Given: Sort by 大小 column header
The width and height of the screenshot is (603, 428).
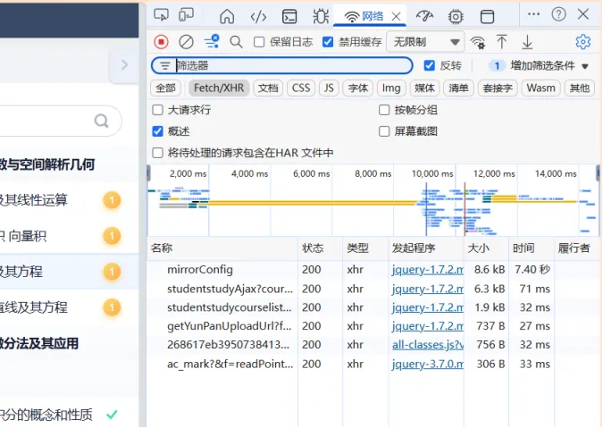Looking at the screenshot, I should click(486, 248).
